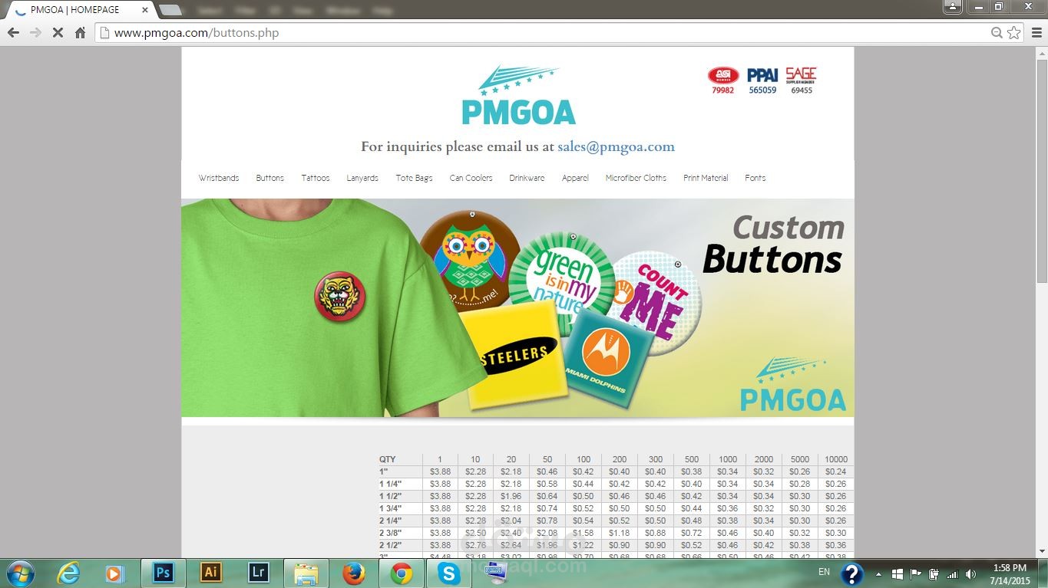Click the Custom Buttons banner image
Viewport: 1048px width, 588px height.
coord(517,308)
